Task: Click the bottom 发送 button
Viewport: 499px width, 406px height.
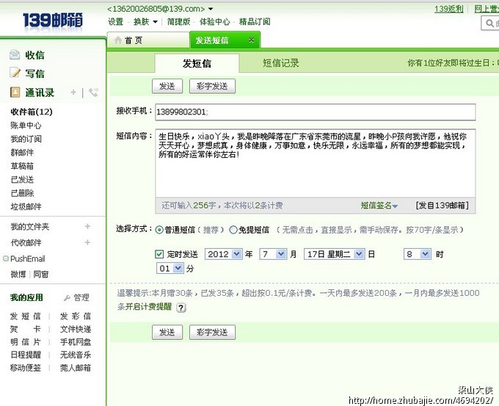Action: click(167, 333)
